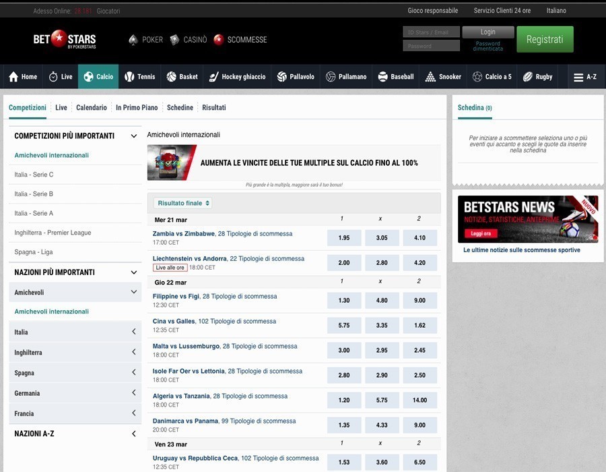Expand the Germania country group
The width and height of the screenshot is (606, 472).
pos(134,392)
